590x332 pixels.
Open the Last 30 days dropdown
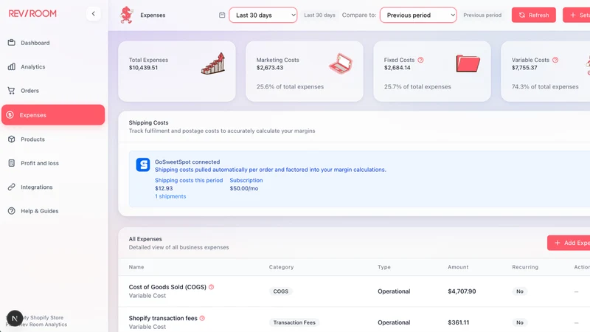[263, 15]
